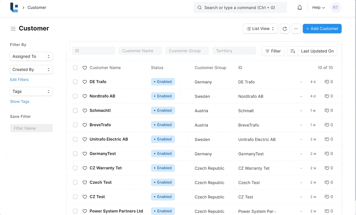Open the List View switcher

(260, 29)
